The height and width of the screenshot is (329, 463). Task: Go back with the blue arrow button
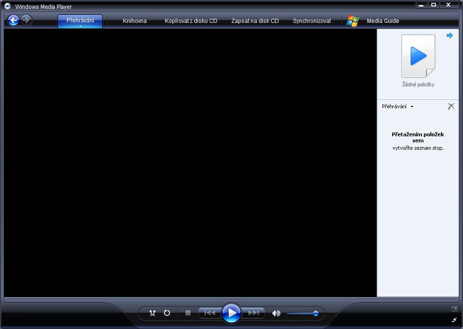14,20
